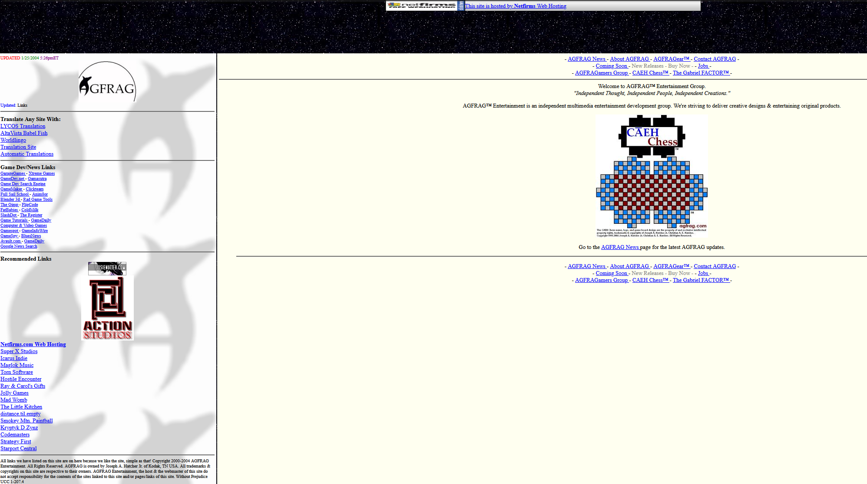Click the Action Studios logo
The height and width of the screenshot is (484, 867).
(107, 308)
